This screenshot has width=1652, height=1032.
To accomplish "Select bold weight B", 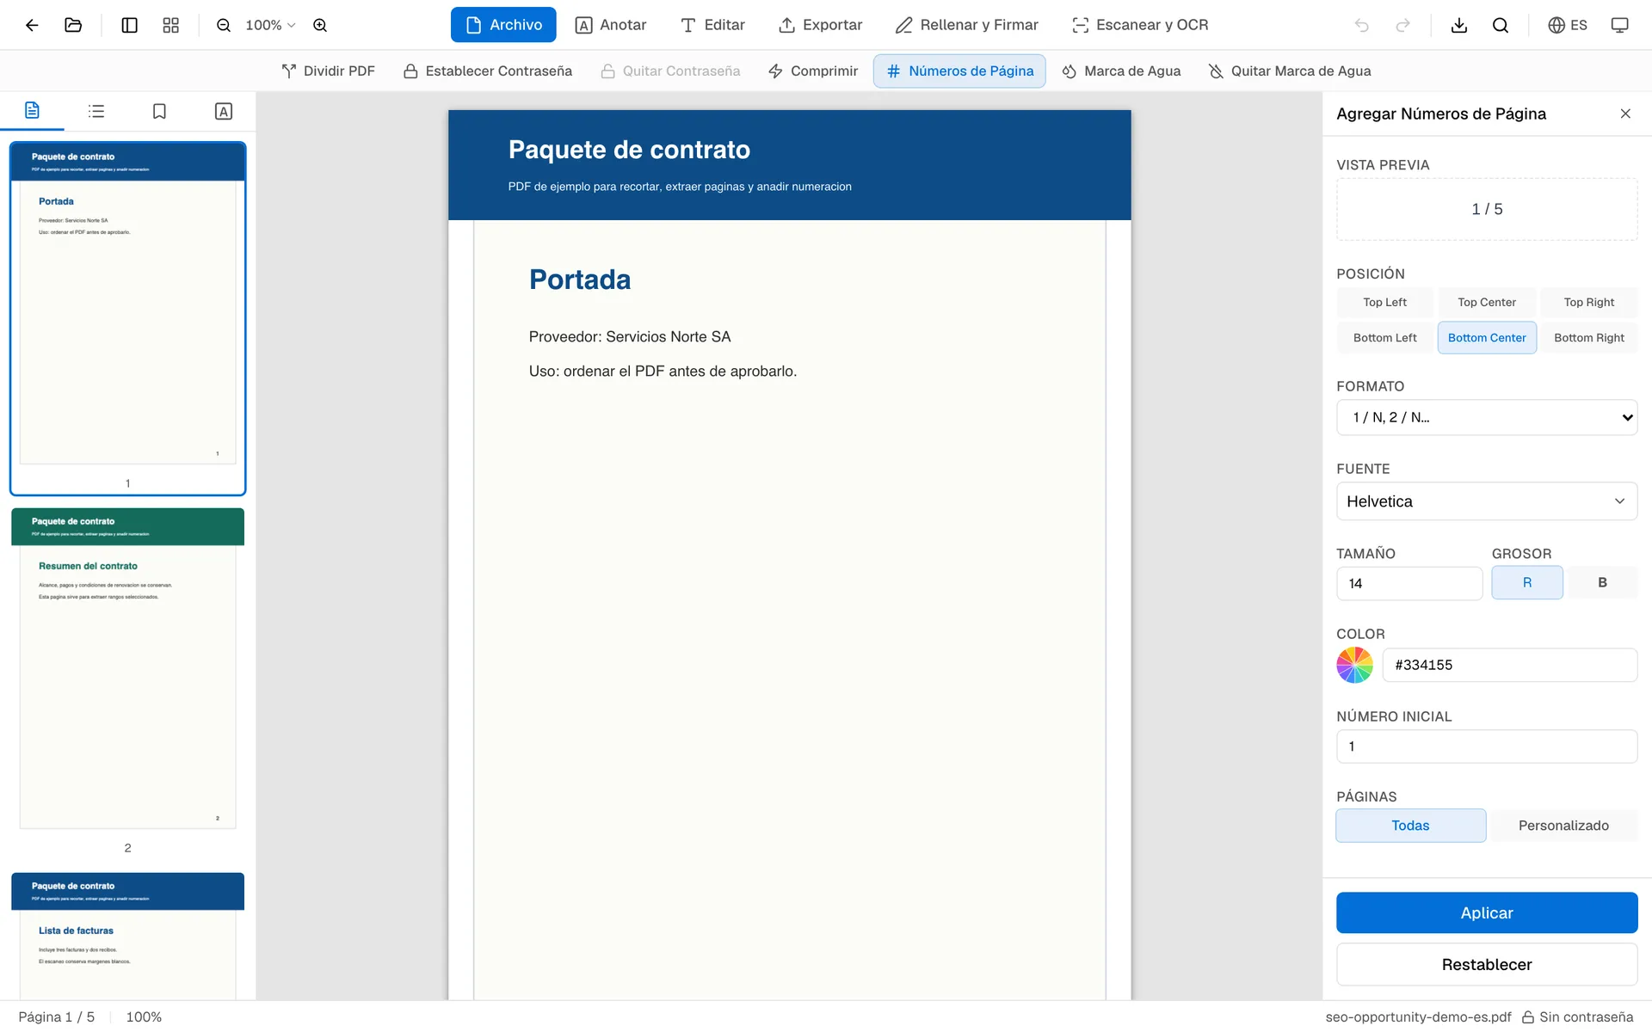I will click(1602, 583).
